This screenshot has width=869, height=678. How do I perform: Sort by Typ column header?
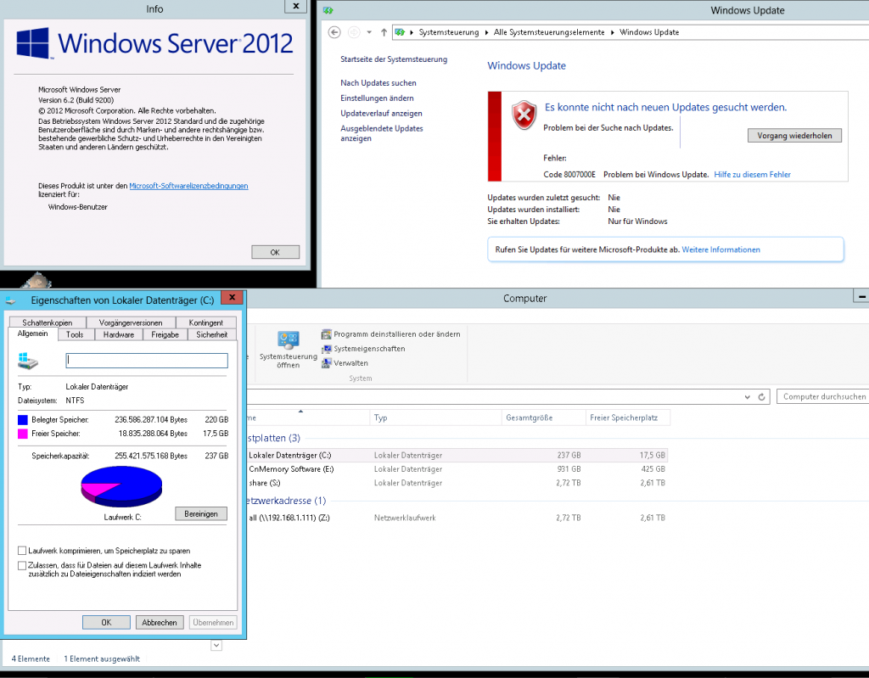[435, 417]
